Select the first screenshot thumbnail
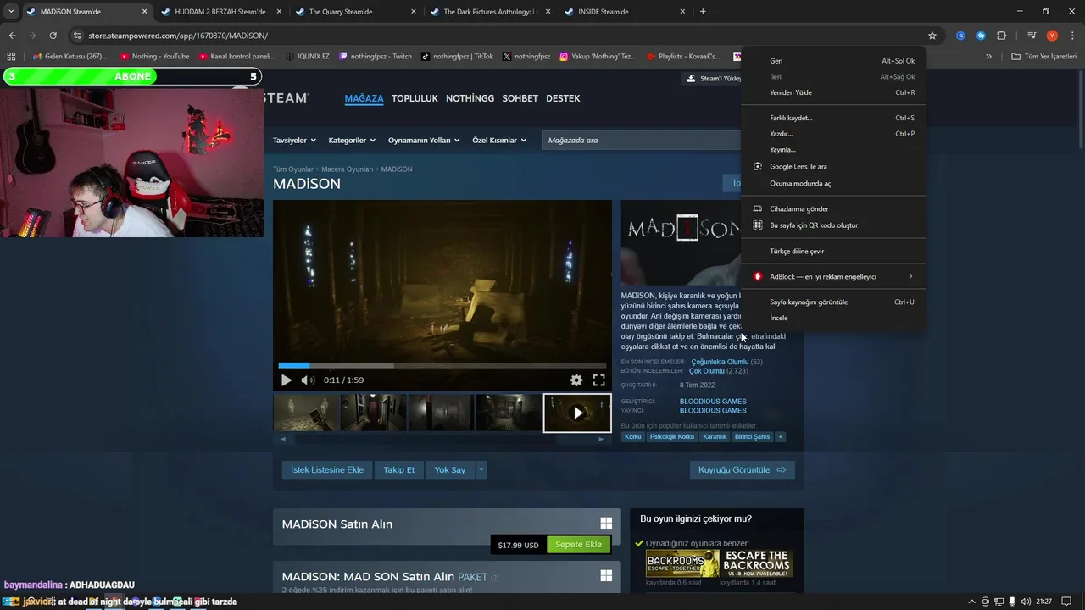Image resolution: width=1085 pixels, height=610 pixels. (306, 413)
